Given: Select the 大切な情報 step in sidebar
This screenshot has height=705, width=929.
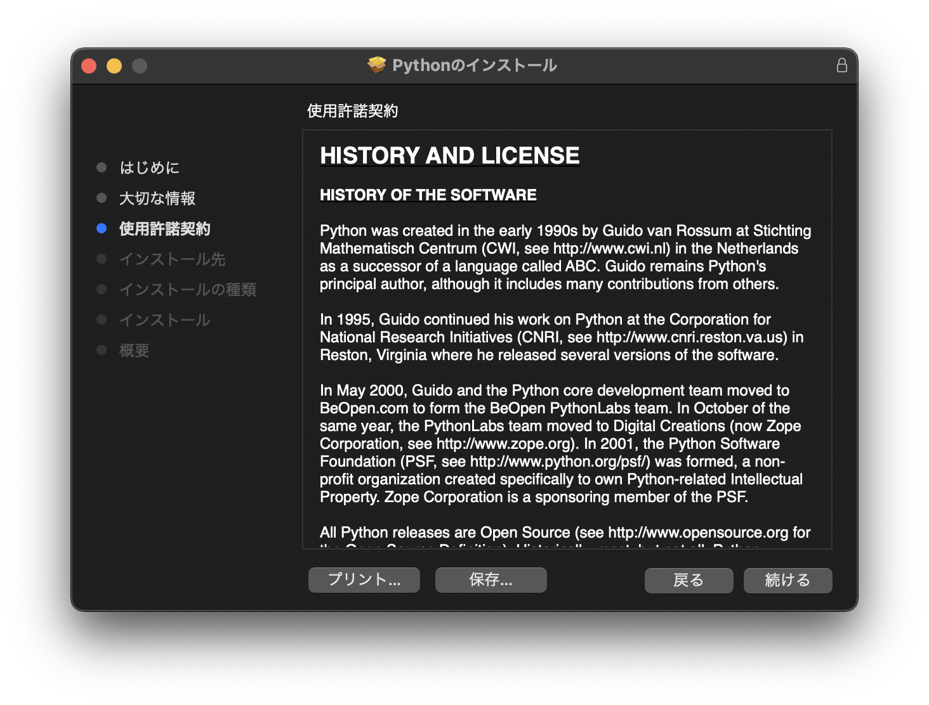Looking at the screenshot, I should click(157, 198).
